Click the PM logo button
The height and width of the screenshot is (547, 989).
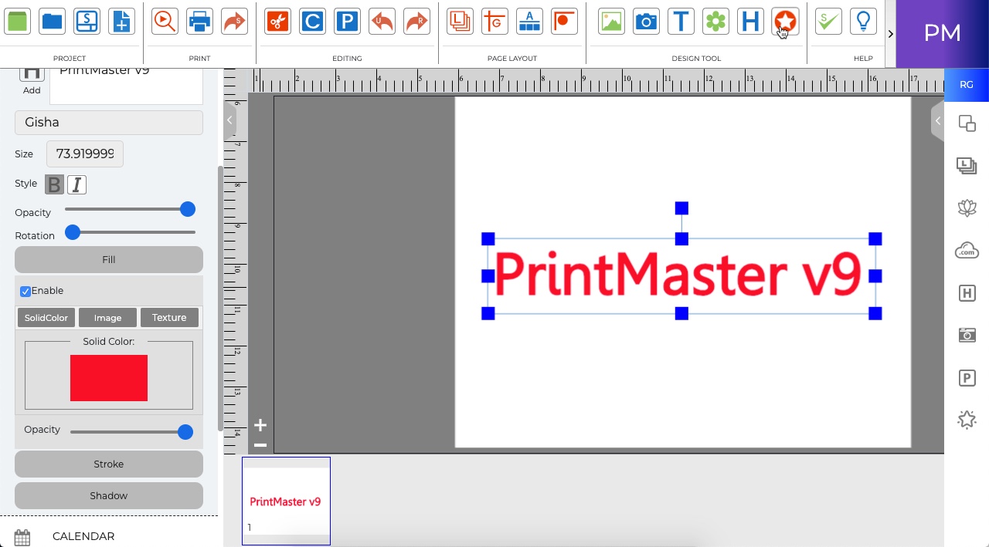coord(943,33)
